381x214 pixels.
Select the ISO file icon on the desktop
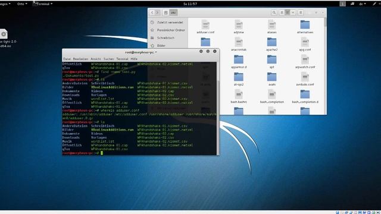[x=4, y=34]
